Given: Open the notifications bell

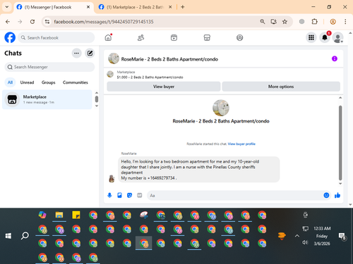Looking at the screenshot, I should [325, 37].
